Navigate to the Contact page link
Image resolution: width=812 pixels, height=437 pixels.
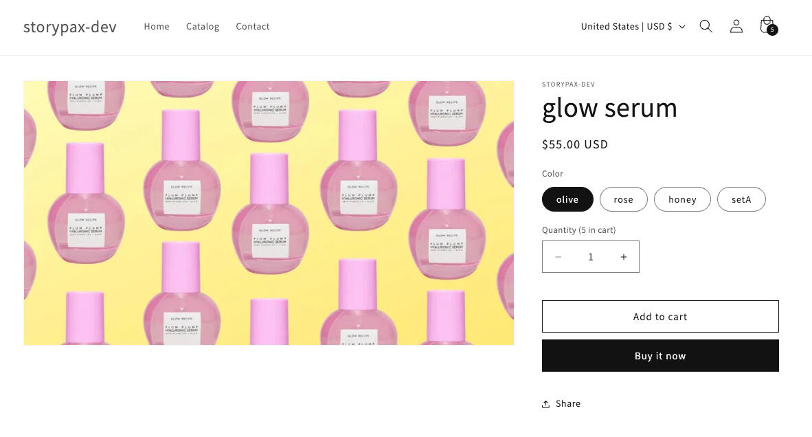pyautogui.click(x=253, y=26)
